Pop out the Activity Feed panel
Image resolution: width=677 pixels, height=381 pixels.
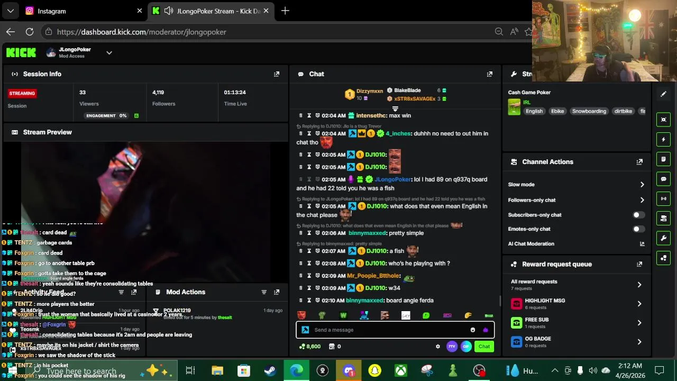[x=134, y=292]
